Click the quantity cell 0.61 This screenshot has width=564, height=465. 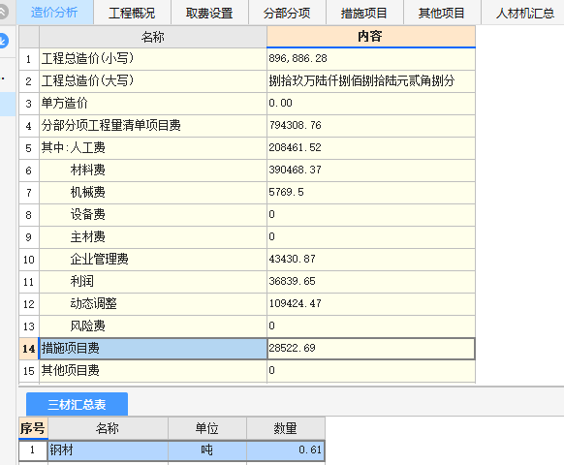[x=286, y=450]
